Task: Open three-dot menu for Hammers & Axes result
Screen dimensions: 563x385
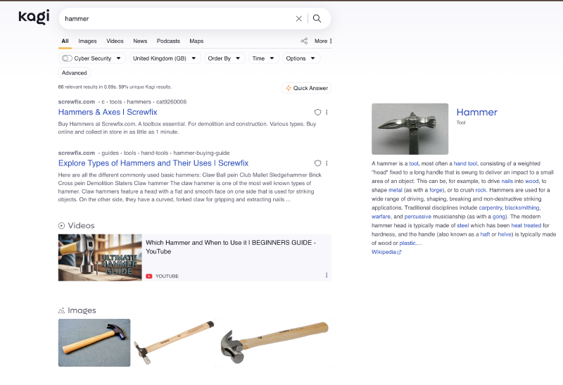Action: point(327,112)
